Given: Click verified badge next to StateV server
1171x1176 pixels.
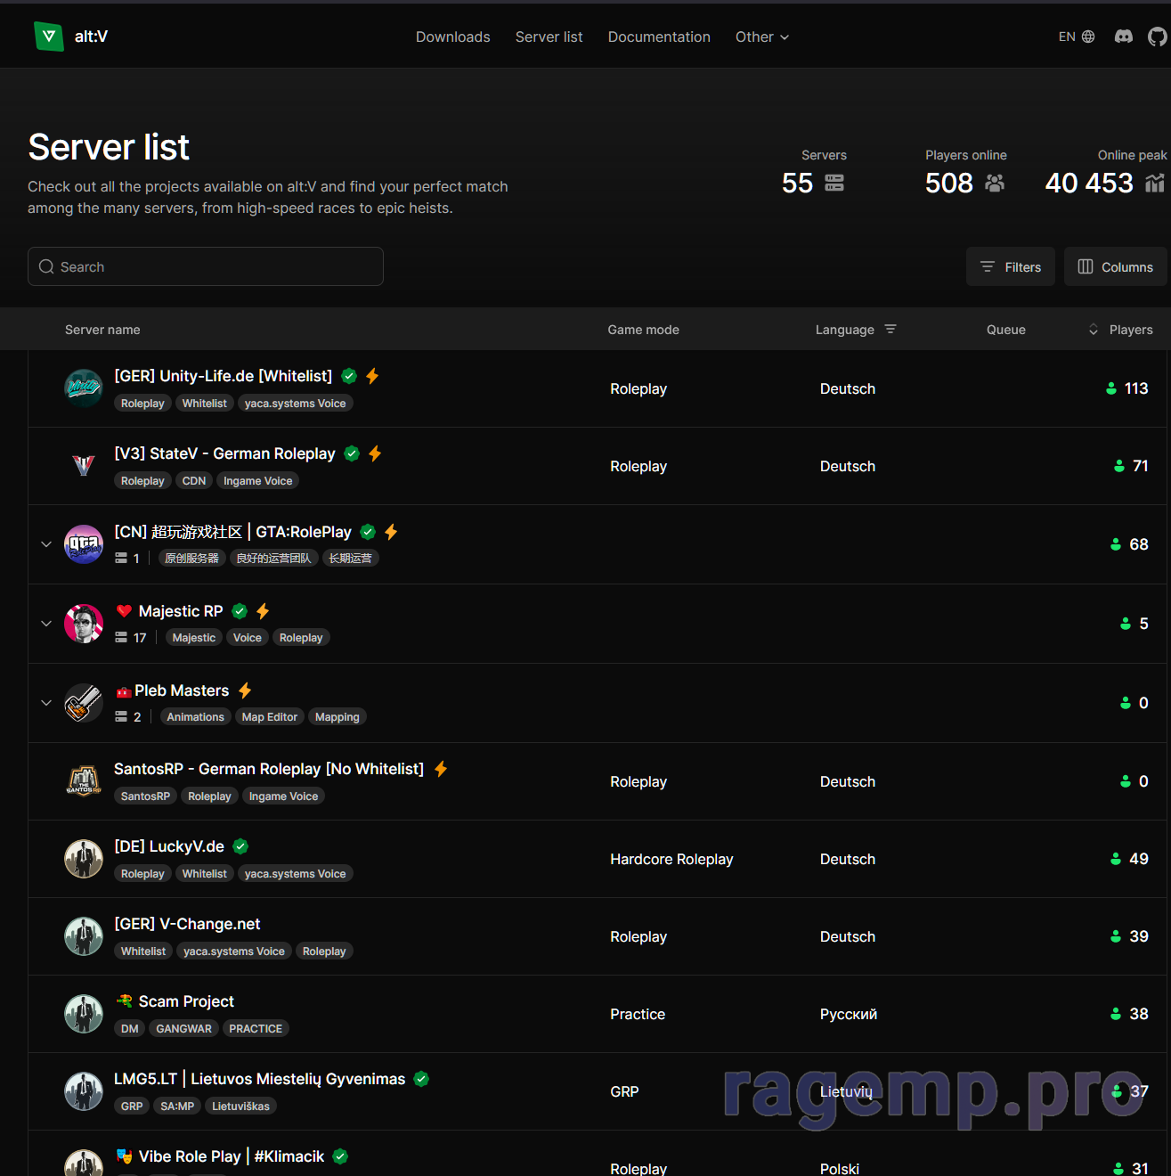Looking at the screenshot, I should (x=352, y=453).
